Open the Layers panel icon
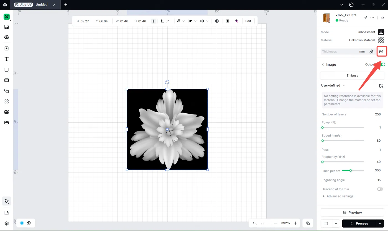The image size is (388, 231). click(x=7, y=224)
